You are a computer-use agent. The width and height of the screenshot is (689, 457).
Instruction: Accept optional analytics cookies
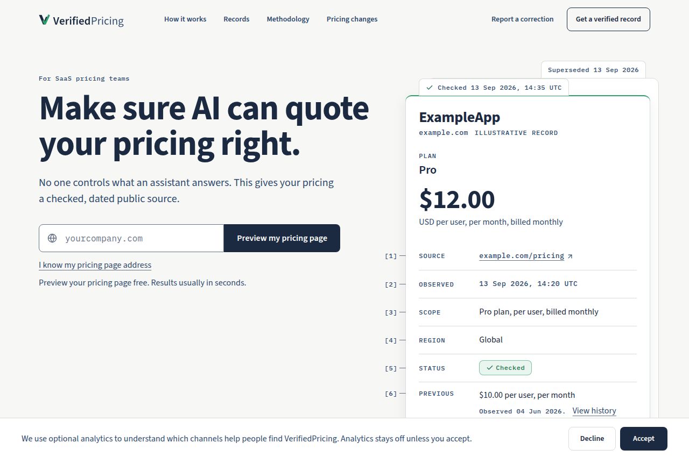click(x=644, y=439)
